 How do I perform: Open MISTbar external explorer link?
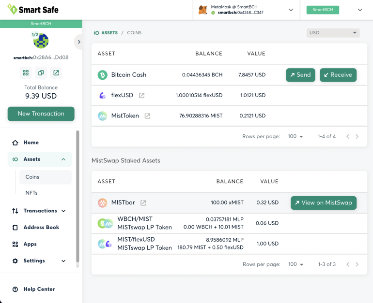[x=143, y=202]
